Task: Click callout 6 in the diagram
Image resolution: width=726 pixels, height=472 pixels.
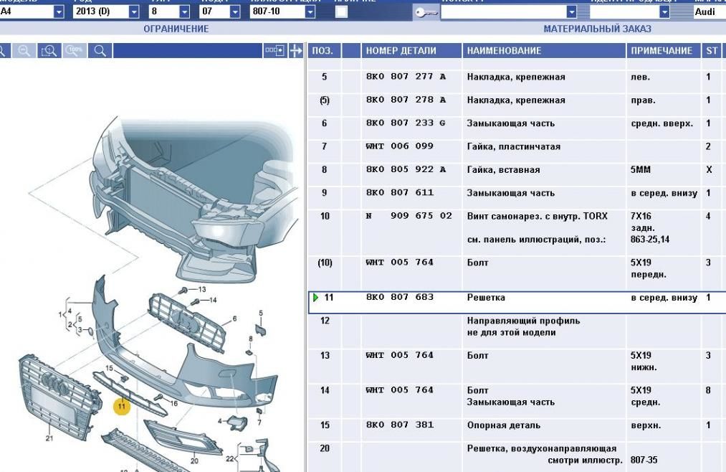Action: (235, 318)
